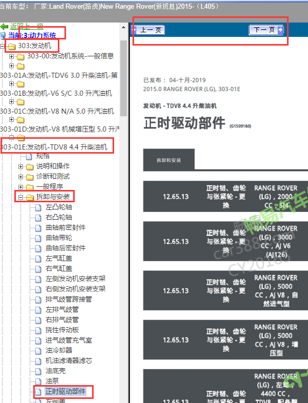Open the 曲轴前密封件 page icon
The width and height of the screenshot is (308, 403).
[38, 228]
